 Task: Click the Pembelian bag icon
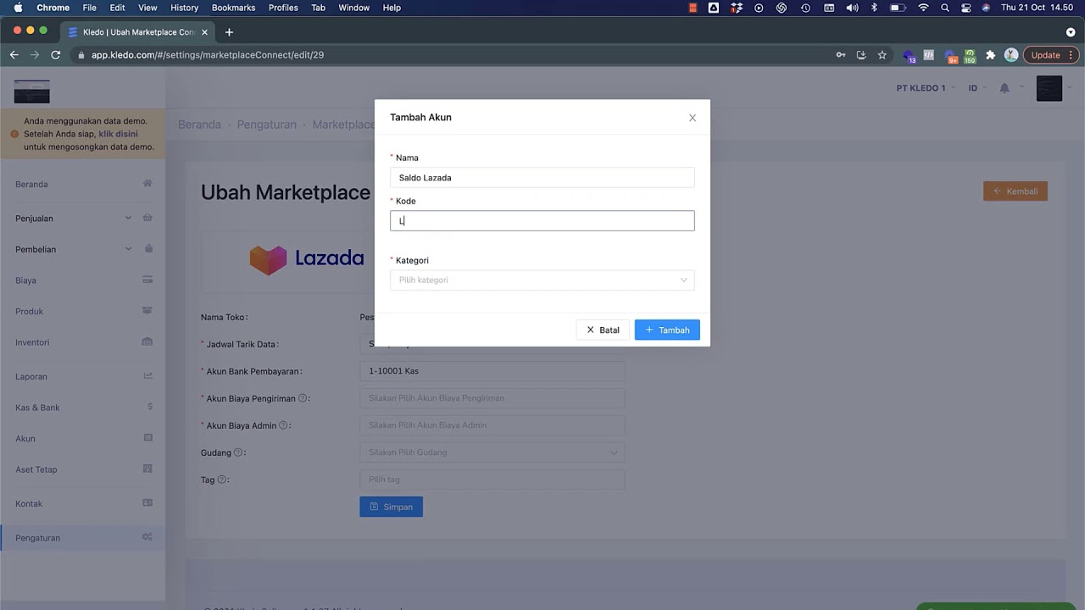click(x=148, y=248)
